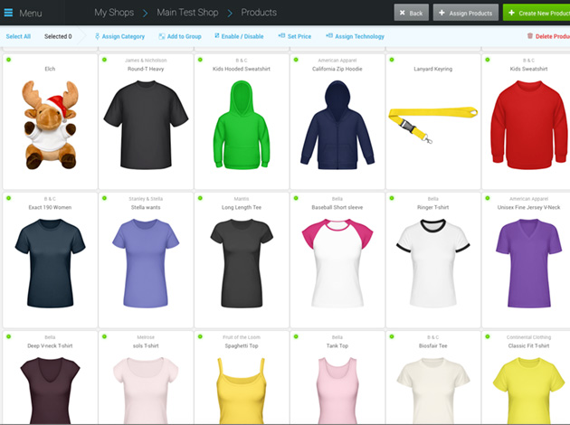Toggle green status dot on Baseball Short sleeve
The width and height of the screenshot is (570, 425).
click(296, 198)
